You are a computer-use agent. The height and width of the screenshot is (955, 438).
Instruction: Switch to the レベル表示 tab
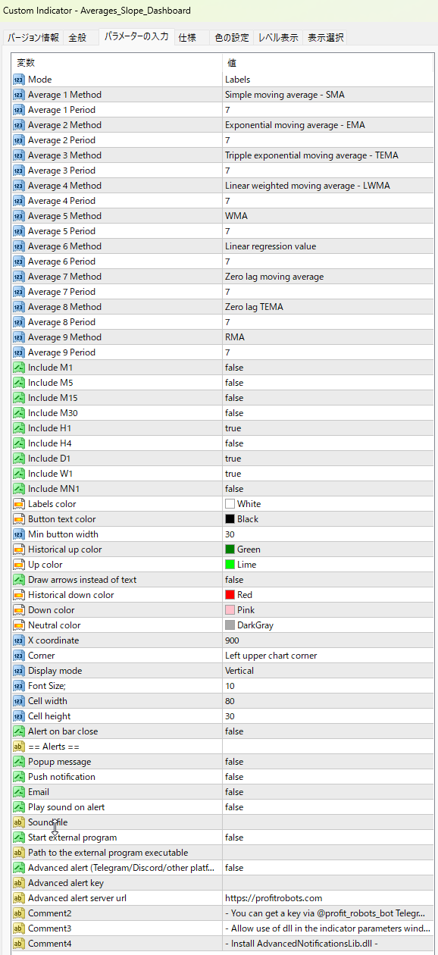coord(278,38)
